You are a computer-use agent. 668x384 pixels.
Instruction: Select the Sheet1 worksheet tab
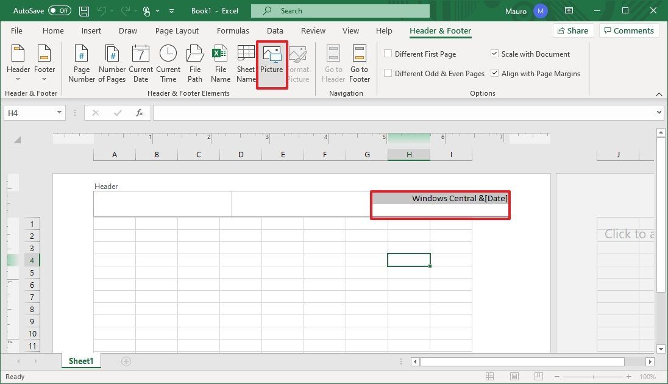tap(80, 361)
